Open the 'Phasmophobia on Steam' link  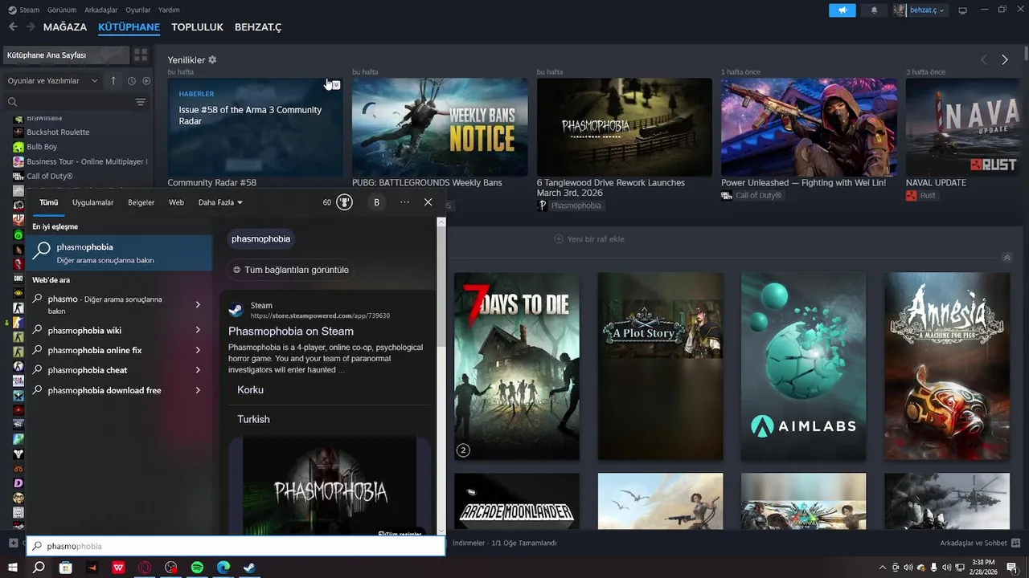pyautogui.click(x=291, y=331)
